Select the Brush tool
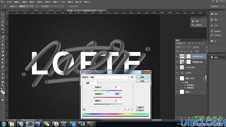This screenshot has height=127, width=226. [3, 41]
